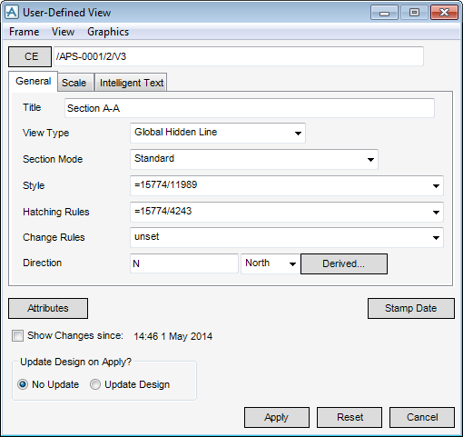Screen dimensions: 463x437
Task: Select the Update Design radio option
Action: tap(95, 384)
